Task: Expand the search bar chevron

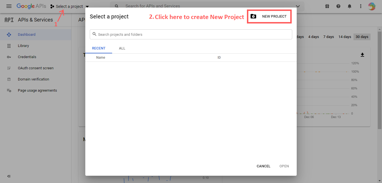Action: pyautogui.click(x=298, y=6)
